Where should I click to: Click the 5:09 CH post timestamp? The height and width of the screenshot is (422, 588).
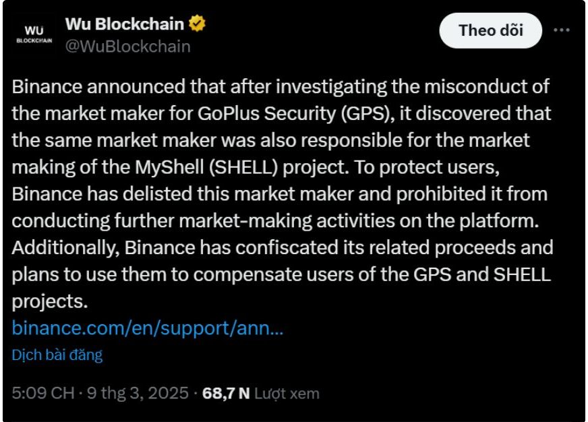[x=42, y=393]
